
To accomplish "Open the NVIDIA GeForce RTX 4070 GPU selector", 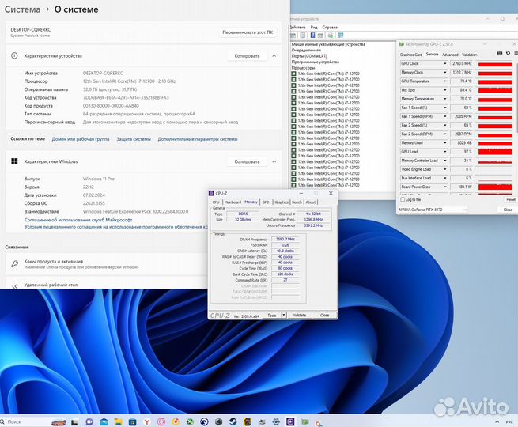I will [x=433, y=210].
